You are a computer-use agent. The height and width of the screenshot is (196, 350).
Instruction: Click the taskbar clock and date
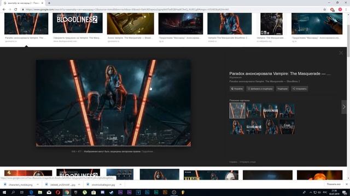point(334,192)
